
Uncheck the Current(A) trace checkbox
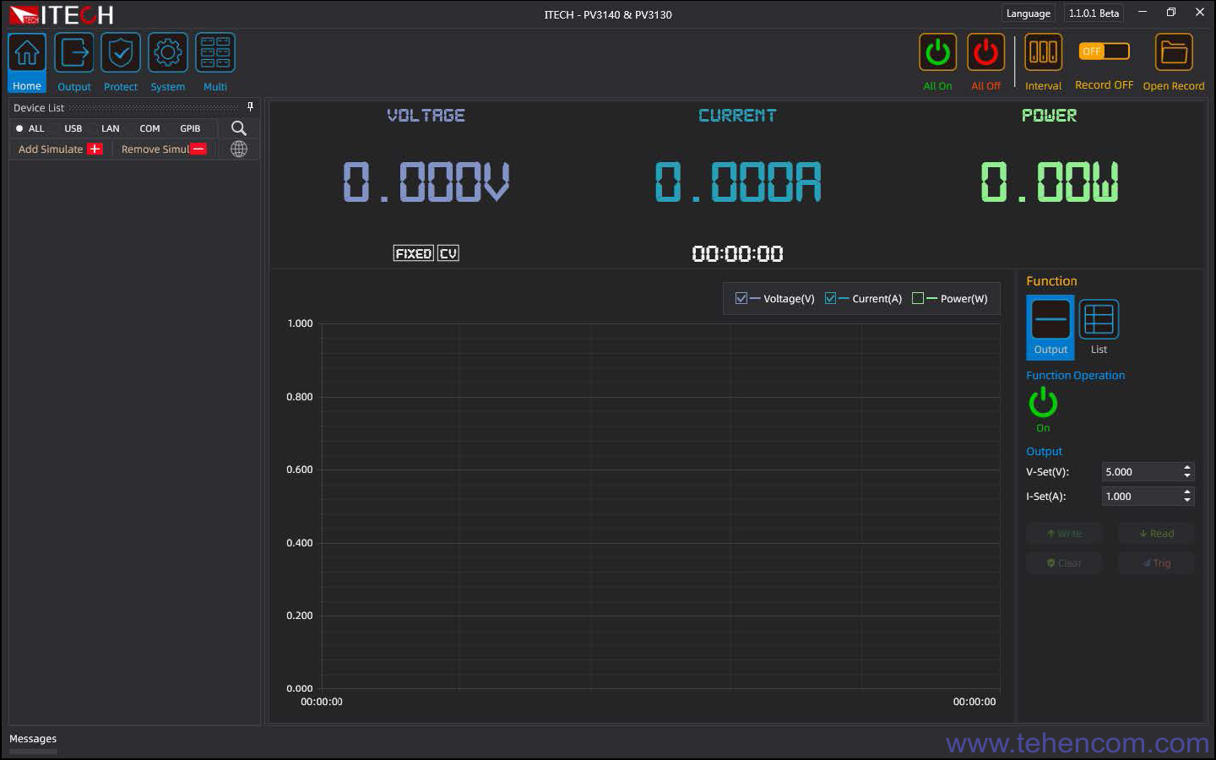coord(830,298)
